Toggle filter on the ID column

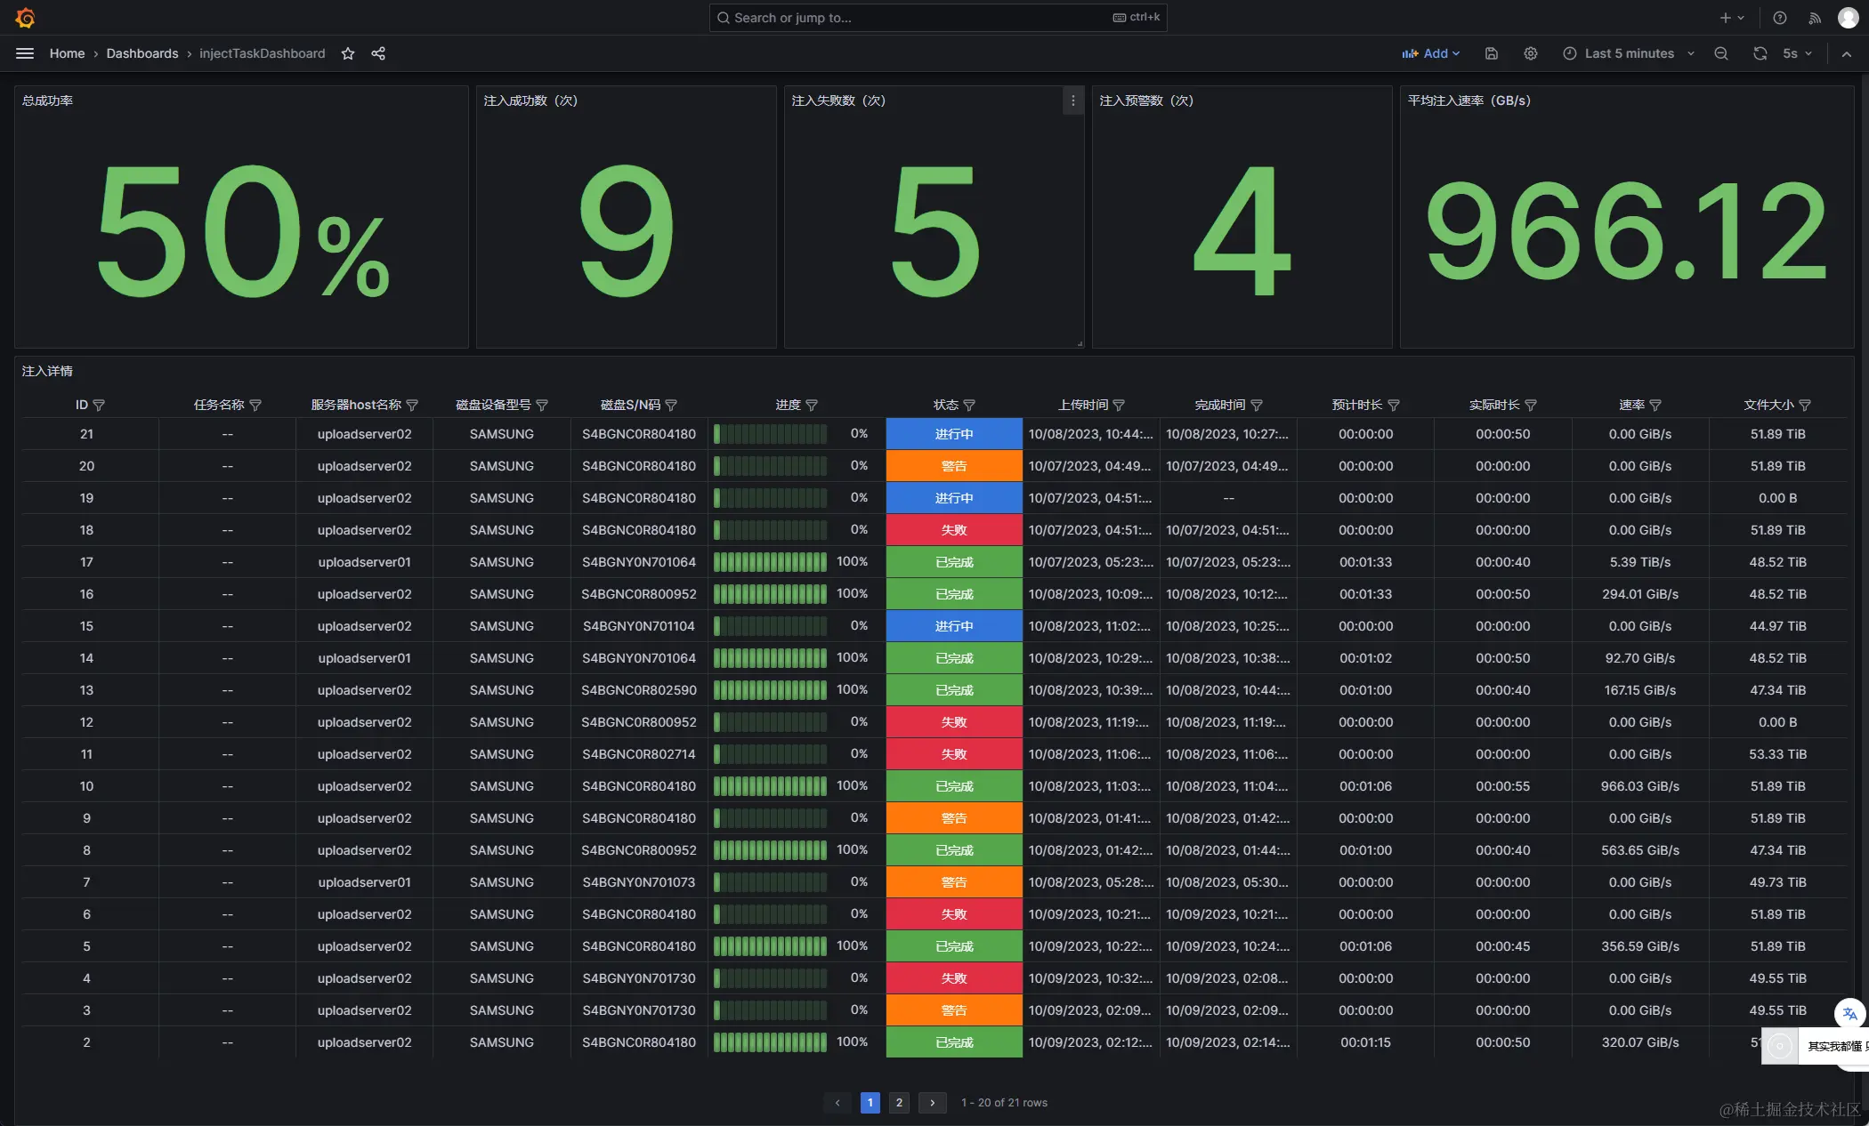click(x=99, y=406)
